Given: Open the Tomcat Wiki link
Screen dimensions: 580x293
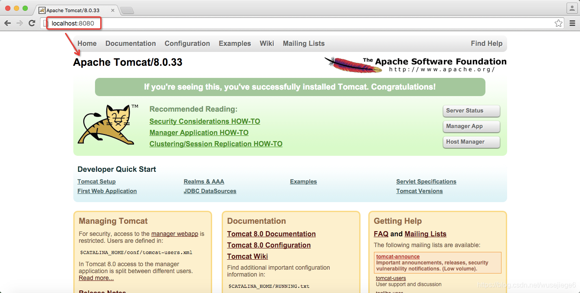Looking at the screenshot, I should point(247,257).
